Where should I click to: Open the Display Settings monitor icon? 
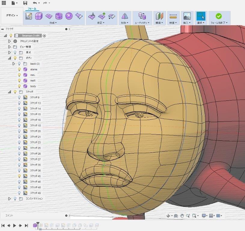(x=204, y=216)
